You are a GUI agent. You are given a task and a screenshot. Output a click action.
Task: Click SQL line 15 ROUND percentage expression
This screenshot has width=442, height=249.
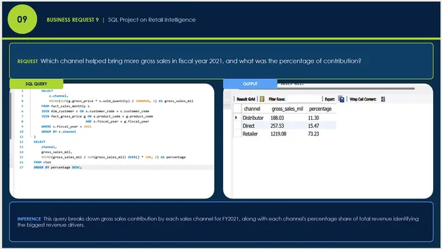114,157
